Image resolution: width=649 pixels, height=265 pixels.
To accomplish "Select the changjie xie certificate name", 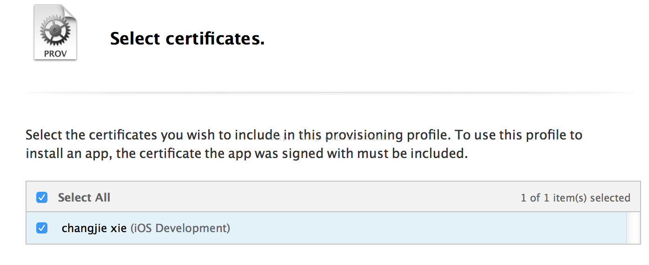I will click(94, 228).
